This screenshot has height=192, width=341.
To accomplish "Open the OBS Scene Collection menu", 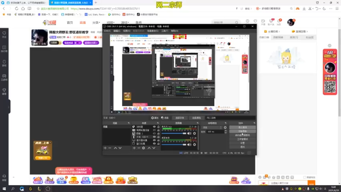I will [153, 31].
